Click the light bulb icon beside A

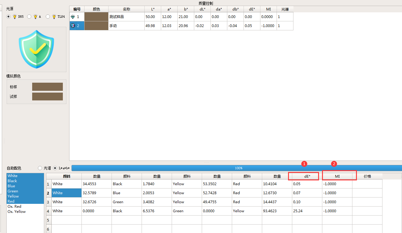pos(35,17)
